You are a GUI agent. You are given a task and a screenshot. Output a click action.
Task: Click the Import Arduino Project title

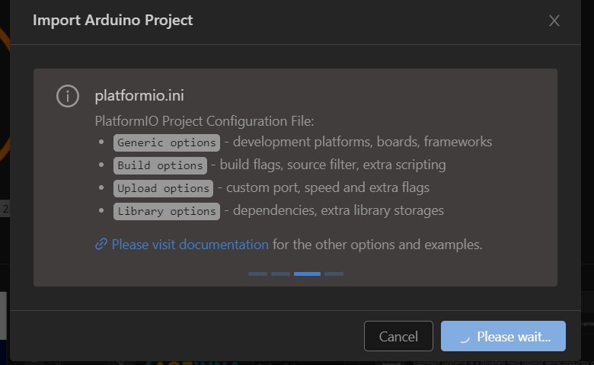tap(113, 21)
